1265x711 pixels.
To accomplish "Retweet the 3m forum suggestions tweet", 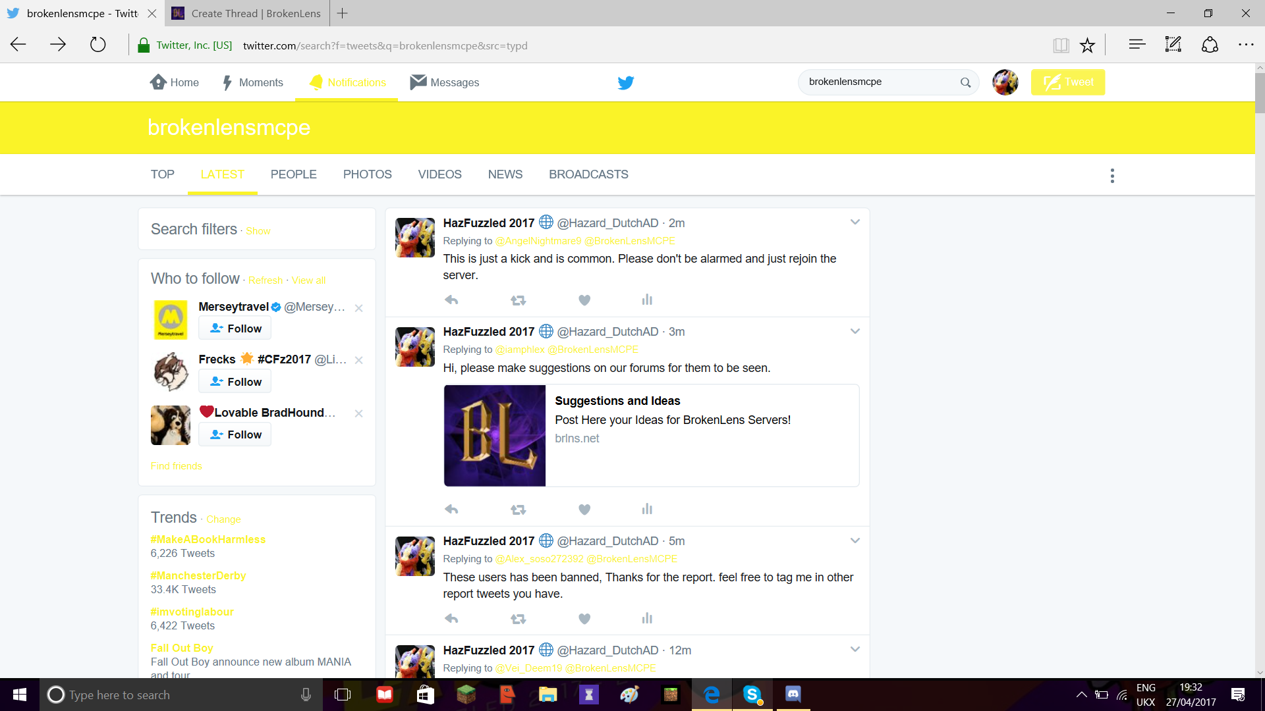I will click(519, 510).
